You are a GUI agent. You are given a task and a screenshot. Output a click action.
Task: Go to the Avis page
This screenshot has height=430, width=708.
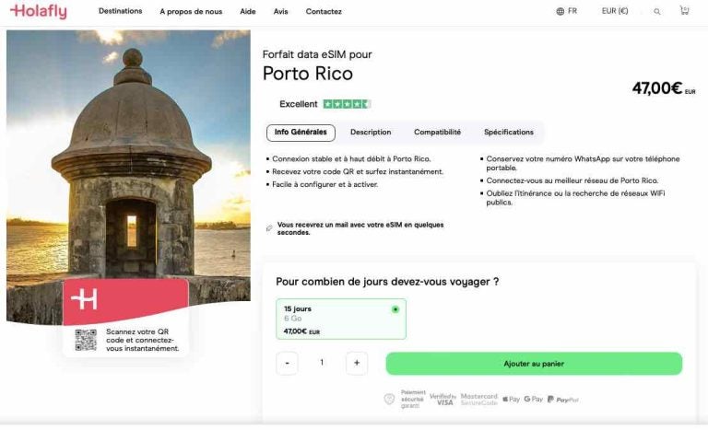[x=280, y=12]
